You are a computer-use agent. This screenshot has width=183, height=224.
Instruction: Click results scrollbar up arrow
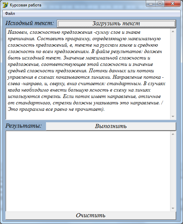[173, 134]
